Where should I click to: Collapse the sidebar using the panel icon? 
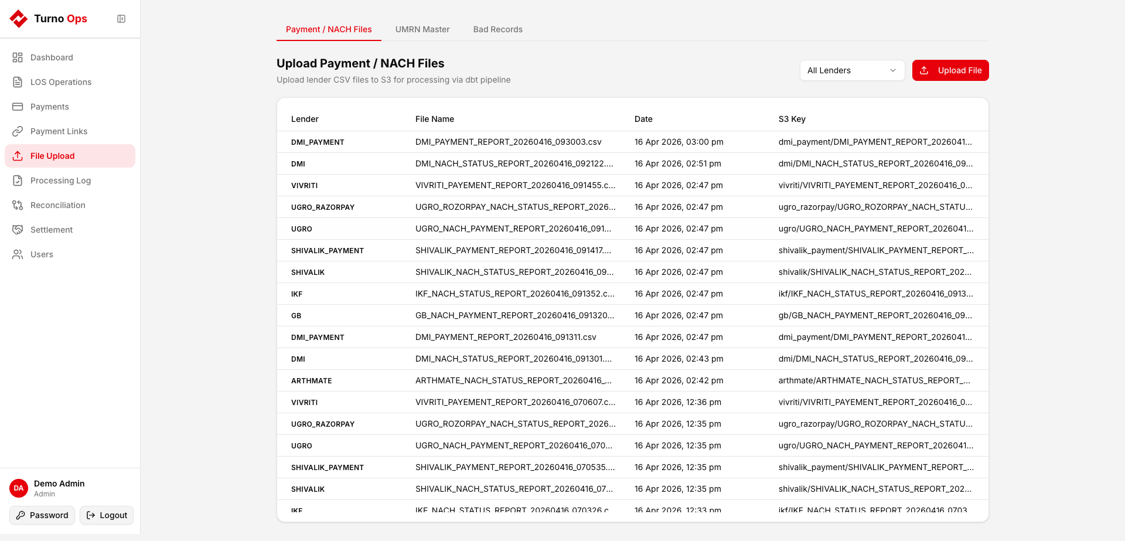point(121,19)
